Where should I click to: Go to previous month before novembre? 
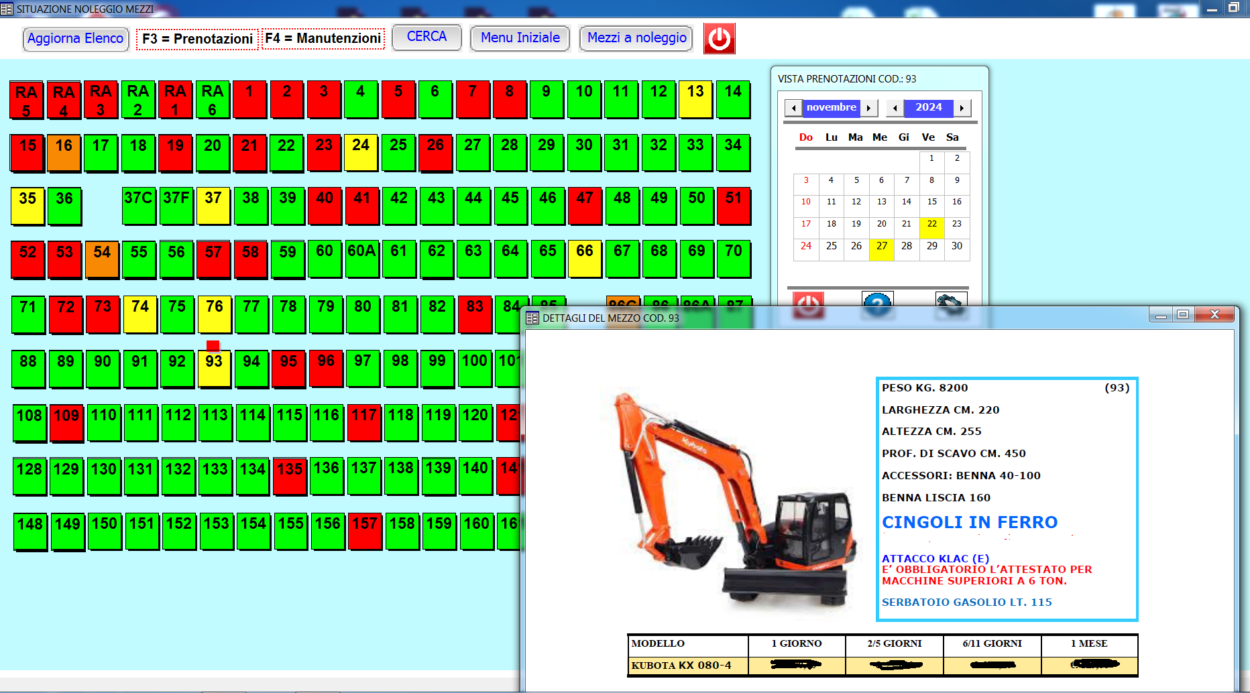pyautogui.click(x=794, y=108)
